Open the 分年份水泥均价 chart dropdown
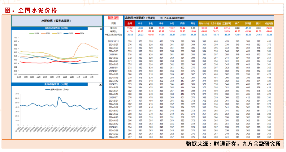This screenshot has height=152, width=286. point(101,29)
